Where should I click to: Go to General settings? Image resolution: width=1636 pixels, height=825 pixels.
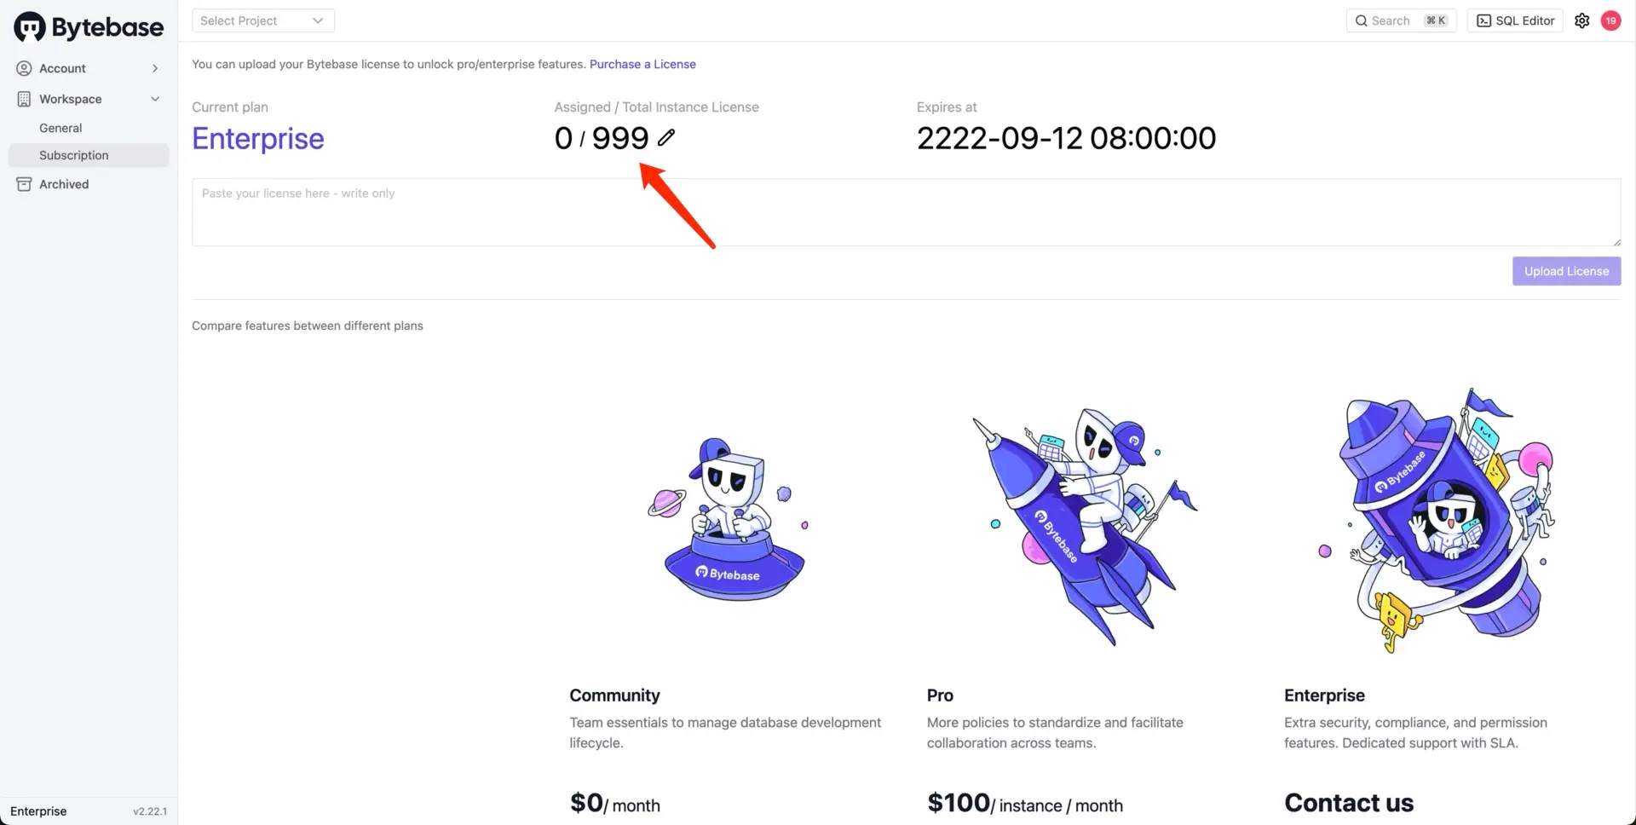[60, 128]
